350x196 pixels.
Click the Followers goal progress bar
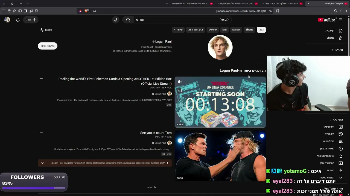pos(34,188)
